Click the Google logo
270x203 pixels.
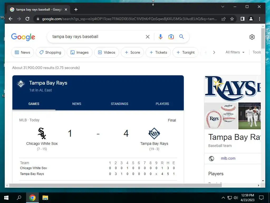pos(23,37)
